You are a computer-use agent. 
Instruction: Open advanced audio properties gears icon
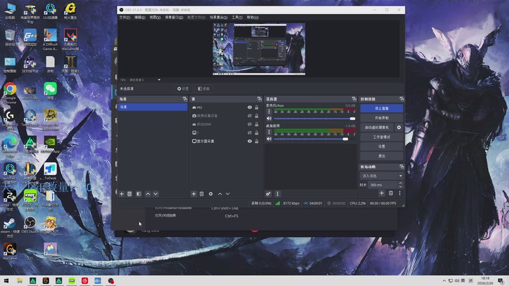click(x=268, y=194)
